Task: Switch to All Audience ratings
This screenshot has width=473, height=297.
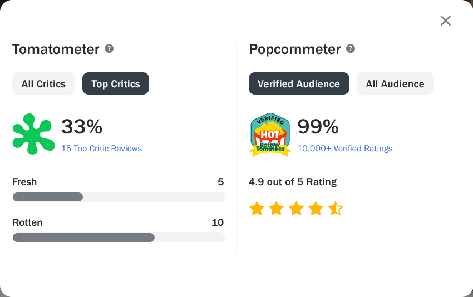Action: click(x=395, y=84)
